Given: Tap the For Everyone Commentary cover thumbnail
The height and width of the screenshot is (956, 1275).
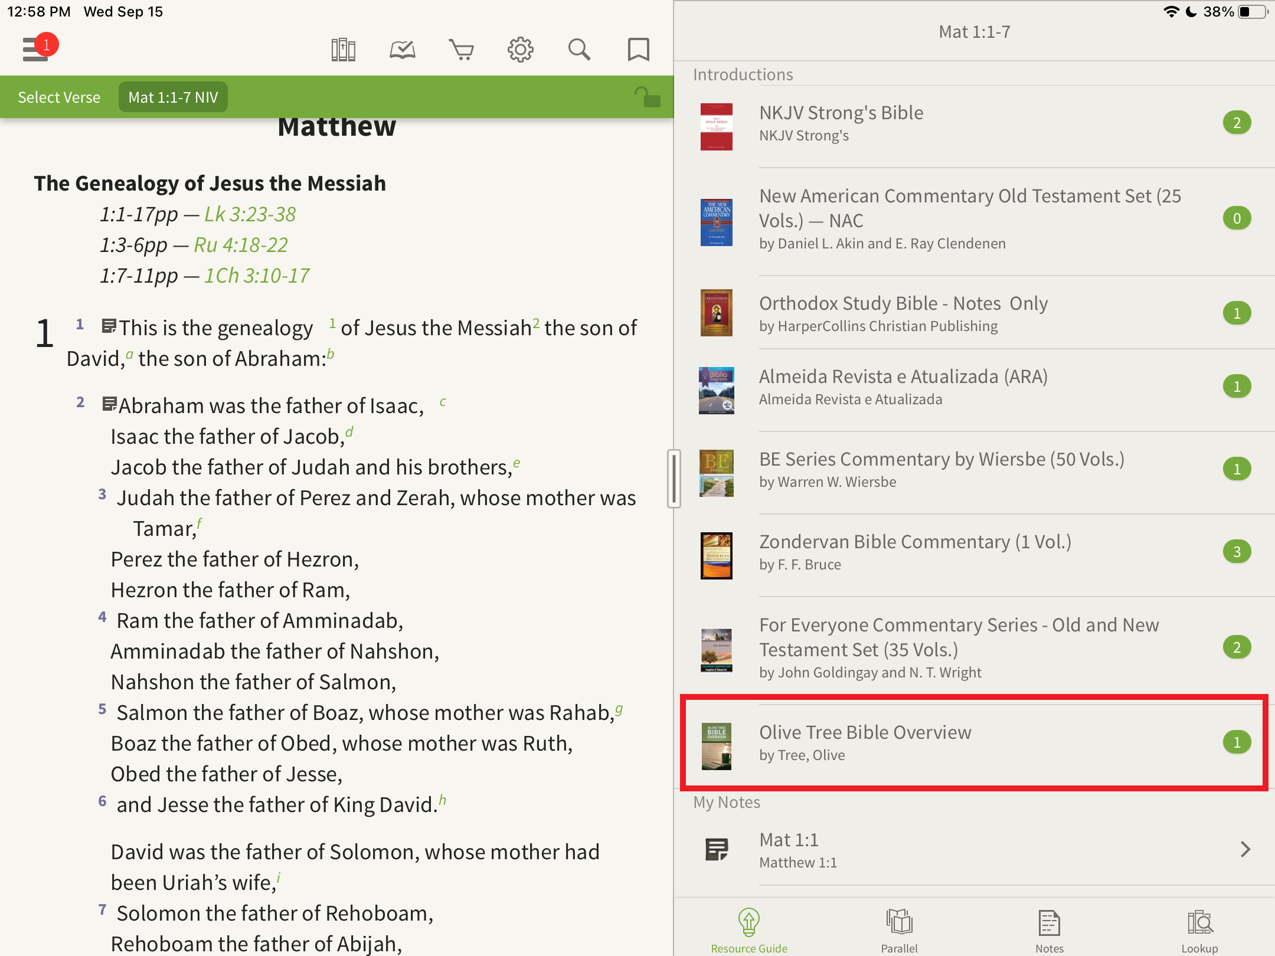Looking at the screenshot, I should pos(716,650).
